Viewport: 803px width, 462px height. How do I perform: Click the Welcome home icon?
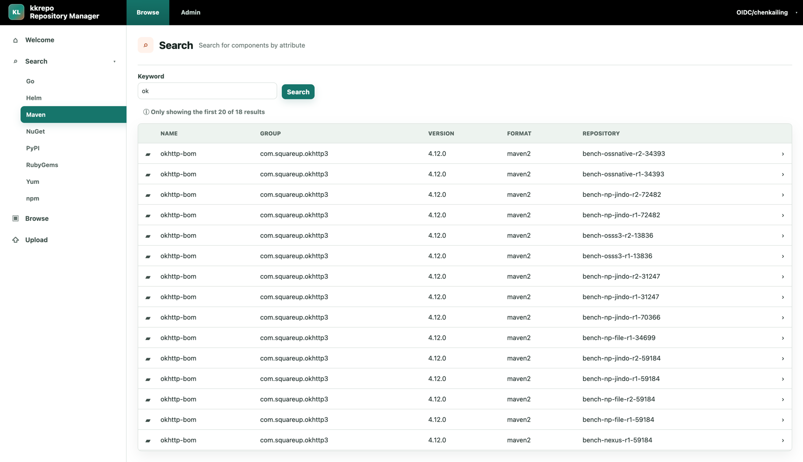click(x=15, y=40)
